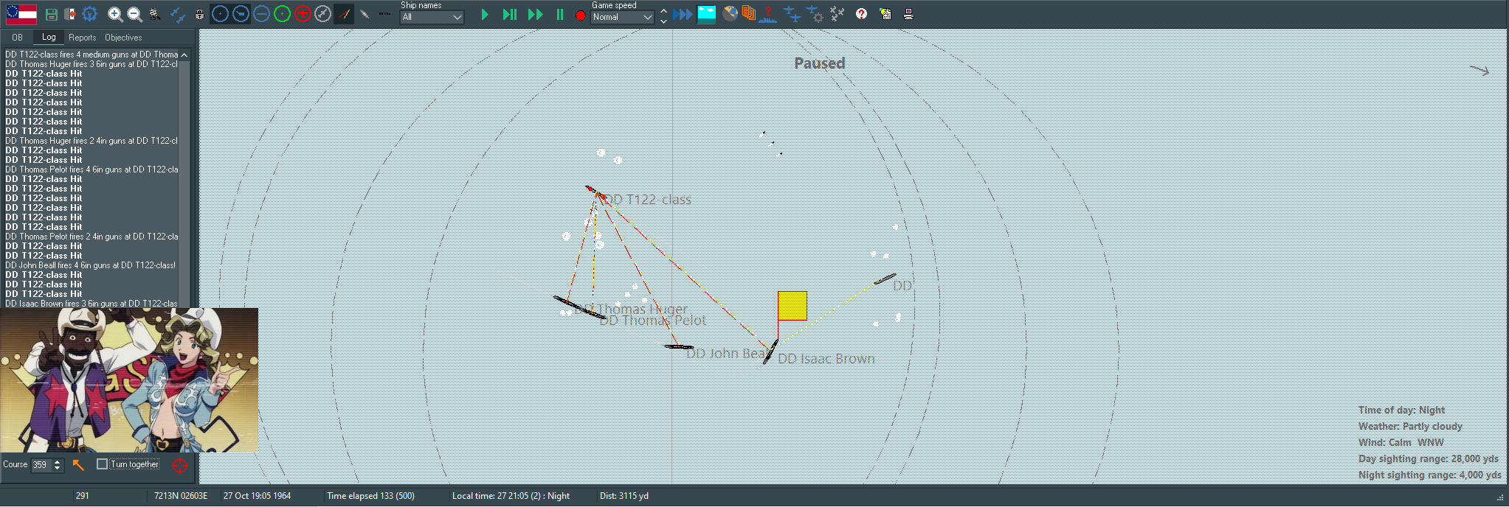Zoom out of the battle map
The height and width of the screenshot is (507, 1509).
134,14
